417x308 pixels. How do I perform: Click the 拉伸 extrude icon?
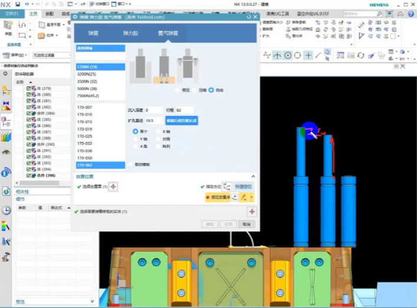pos(41,35)
